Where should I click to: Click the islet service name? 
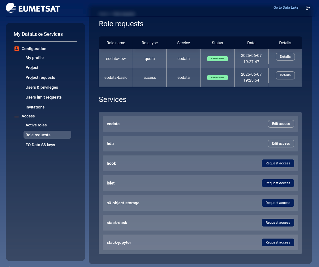(x=110, y=183)
